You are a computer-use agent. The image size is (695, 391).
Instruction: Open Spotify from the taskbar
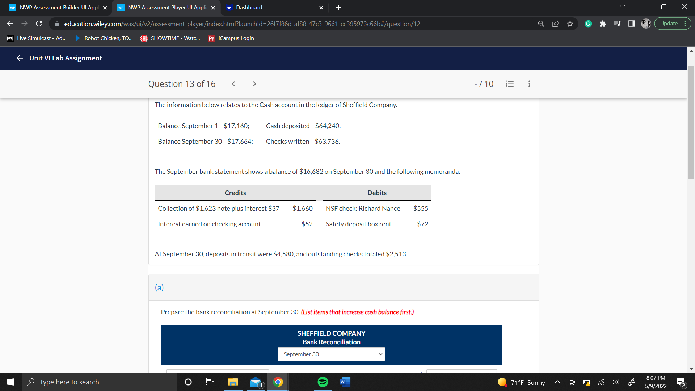coord(322,382)
